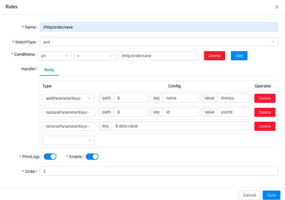Change the addParameterKeys type dropdown

(x=68, y=98)
